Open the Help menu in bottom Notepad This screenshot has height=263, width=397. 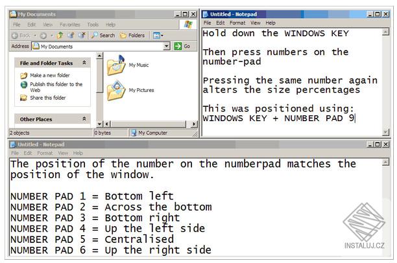(78, 153)
